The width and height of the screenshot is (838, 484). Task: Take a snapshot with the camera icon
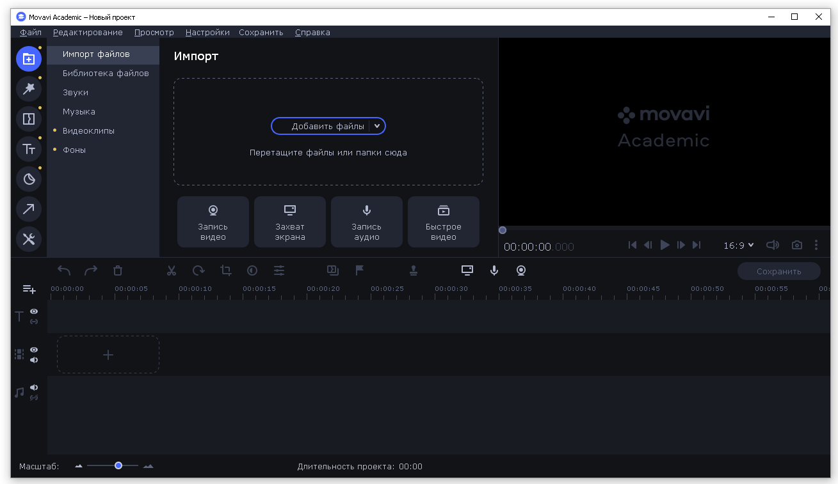(x=797, y=245)
